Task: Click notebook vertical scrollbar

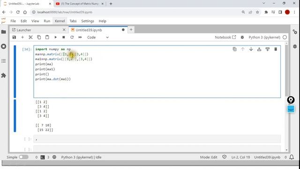Action: 286,70
